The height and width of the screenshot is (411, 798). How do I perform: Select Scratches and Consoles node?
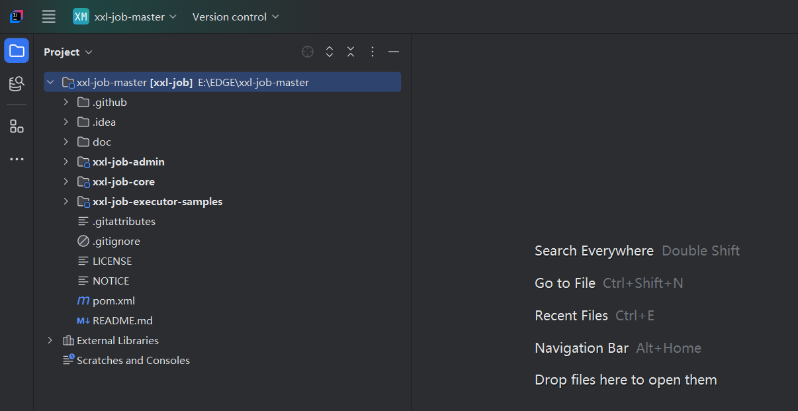tap(222, 361)
